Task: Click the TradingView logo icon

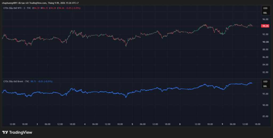Action: 5,132
